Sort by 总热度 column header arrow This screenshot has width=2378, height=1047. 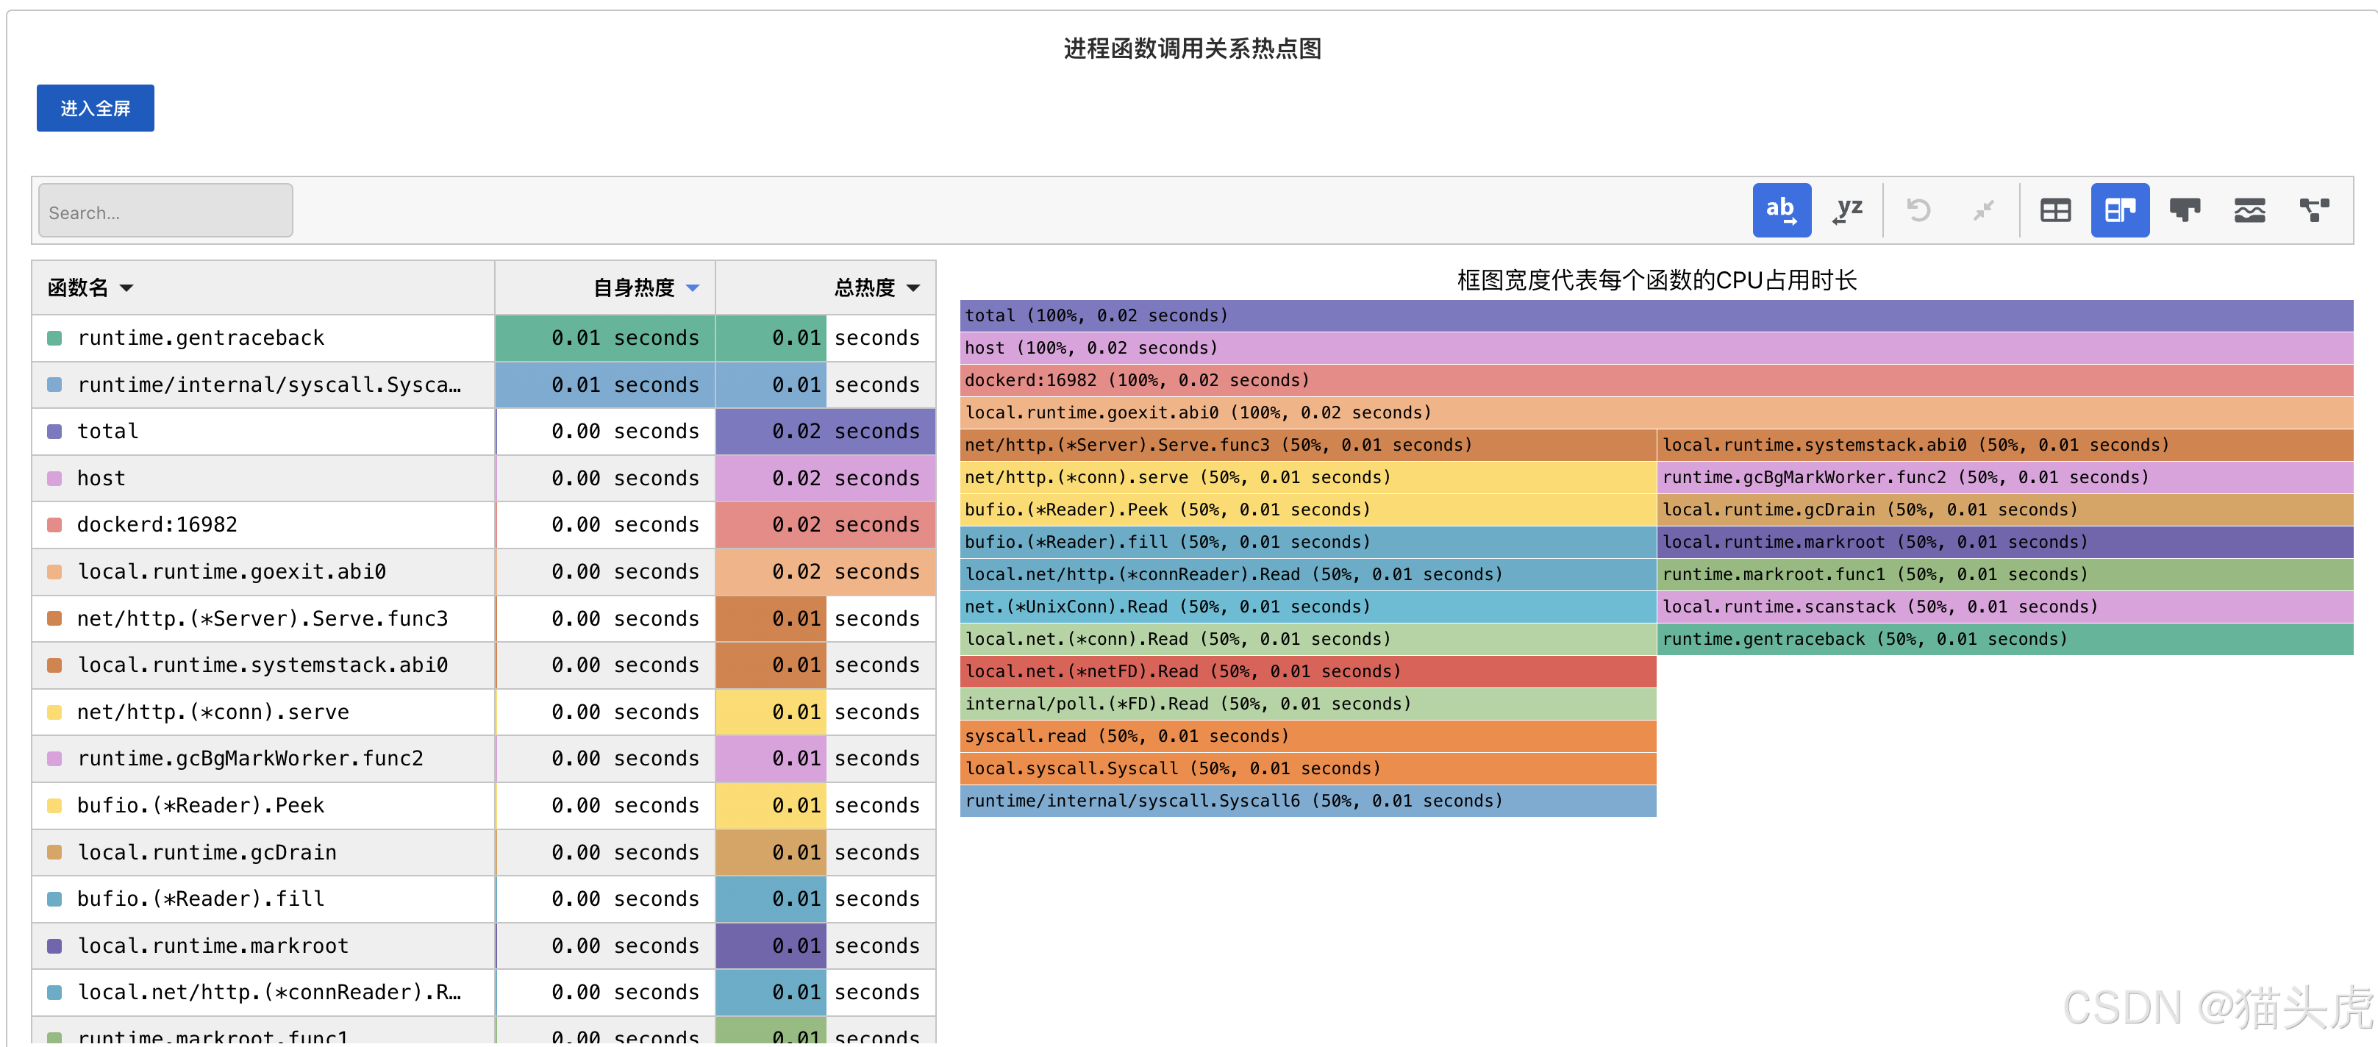pos(913,288)
